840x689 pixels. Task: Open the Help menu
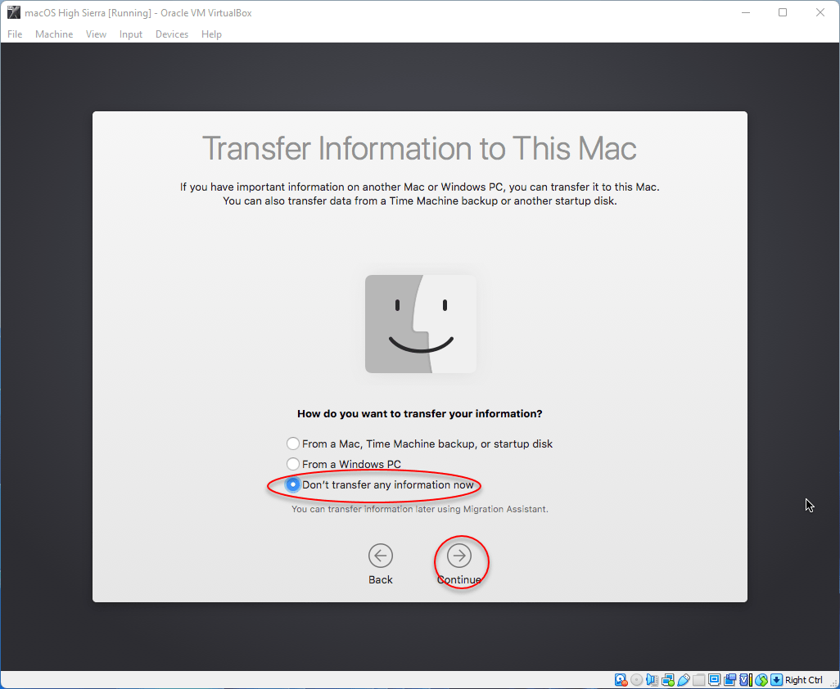[211, 34]
